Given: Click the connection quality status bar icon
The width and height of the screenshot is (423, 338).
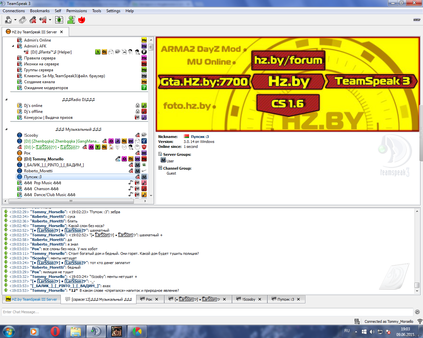Looking at the screenshot, I should pos(420,321).
